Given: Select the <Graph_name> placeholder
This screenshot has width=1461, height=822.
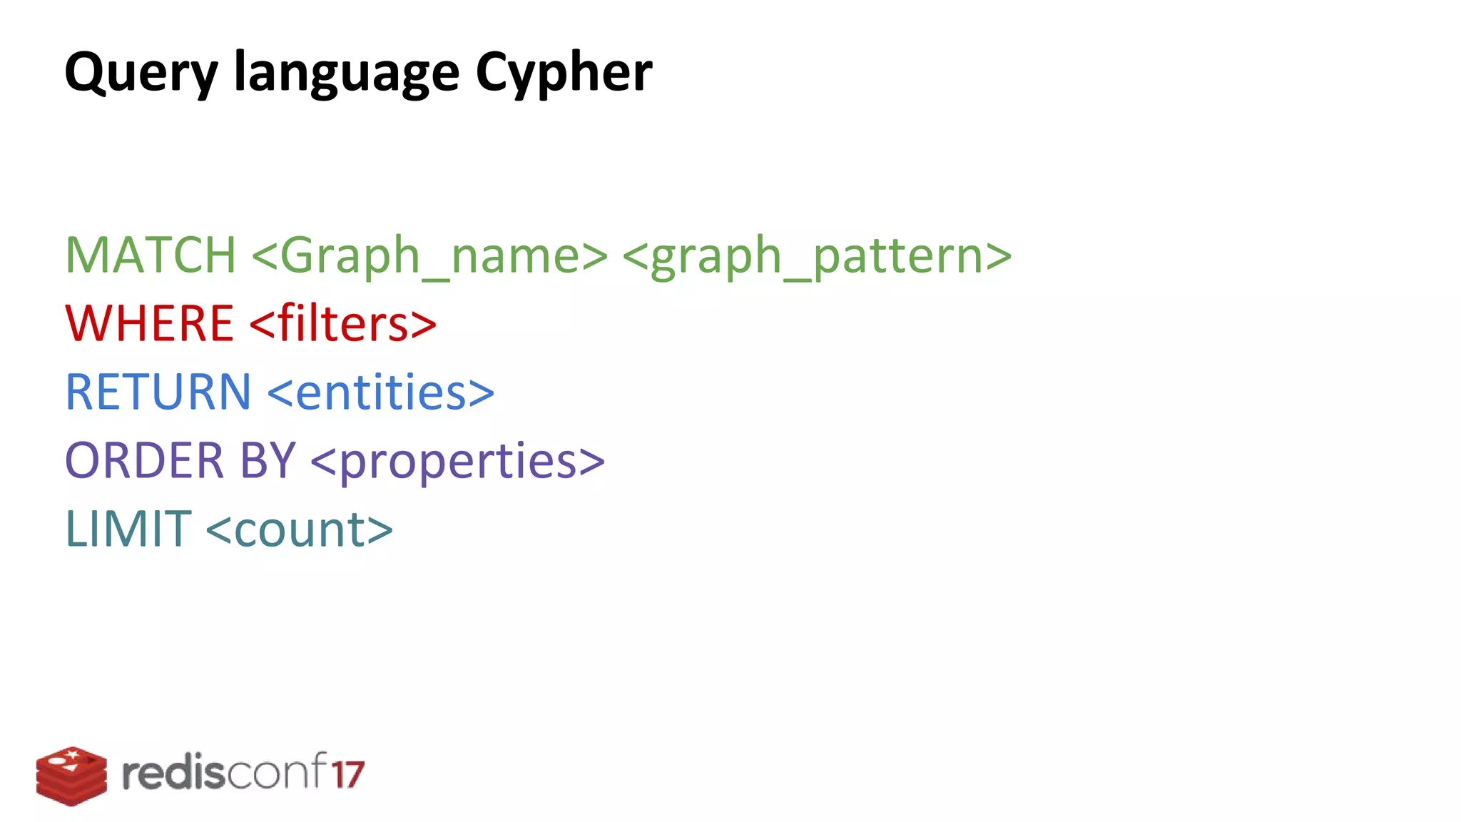Looking at the screenshot, I should click(429, 257).
